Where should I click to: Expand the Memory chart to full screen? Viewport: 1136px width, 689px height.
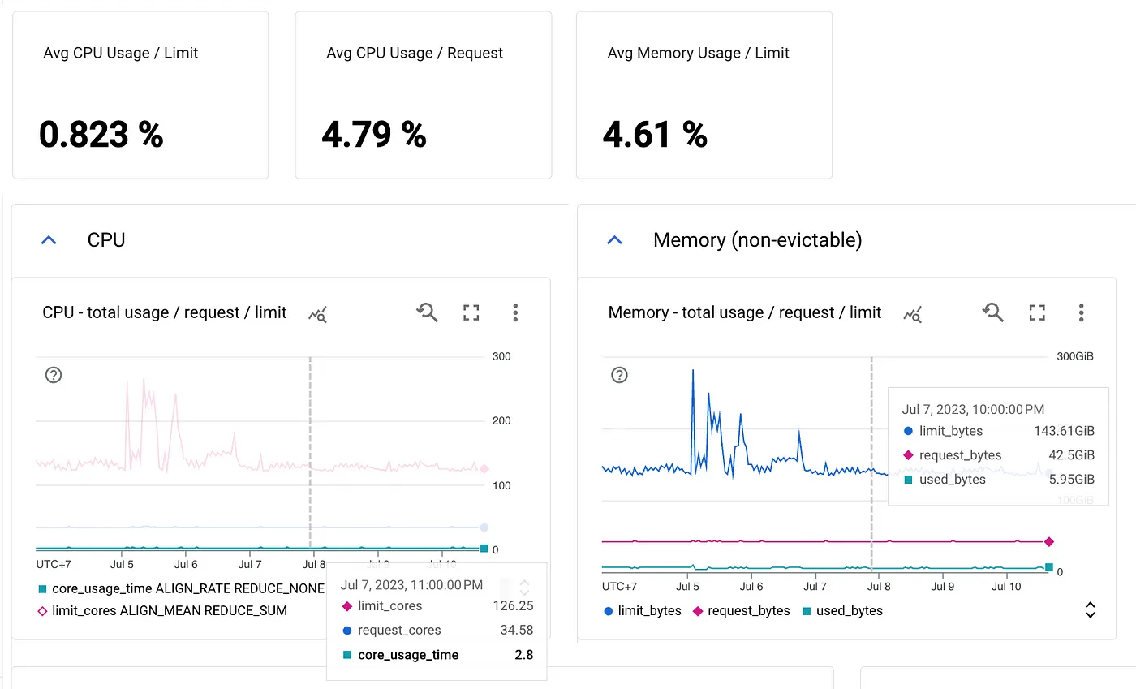pos(1037,312)
